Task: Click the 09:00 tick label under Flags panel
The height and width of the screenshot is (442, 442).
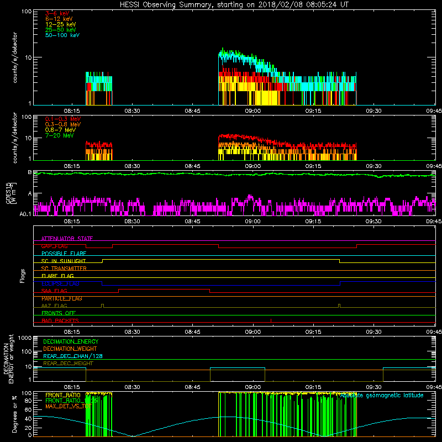Action: [x=252, y=332]
